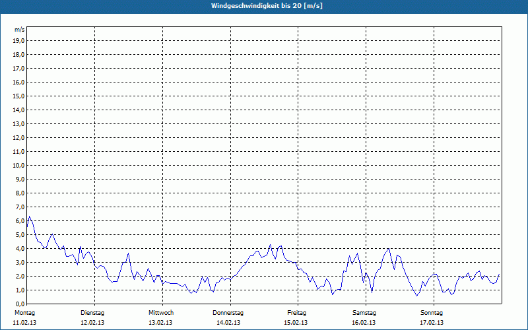This screenshot has height=330, width=528.
Task: Click the 'Sonntag' day label
Action: click(432, 313)
